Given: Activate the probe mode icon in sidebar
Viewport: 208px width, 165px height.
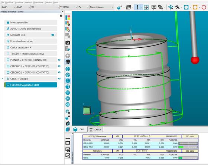Looking at the screenshot, I should (68, 81).
